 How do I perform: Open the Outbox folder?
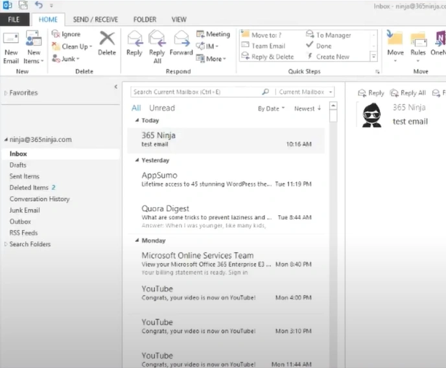20,222
